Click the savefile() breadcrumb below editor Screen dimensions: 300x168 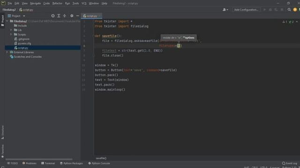pos(101,158)
